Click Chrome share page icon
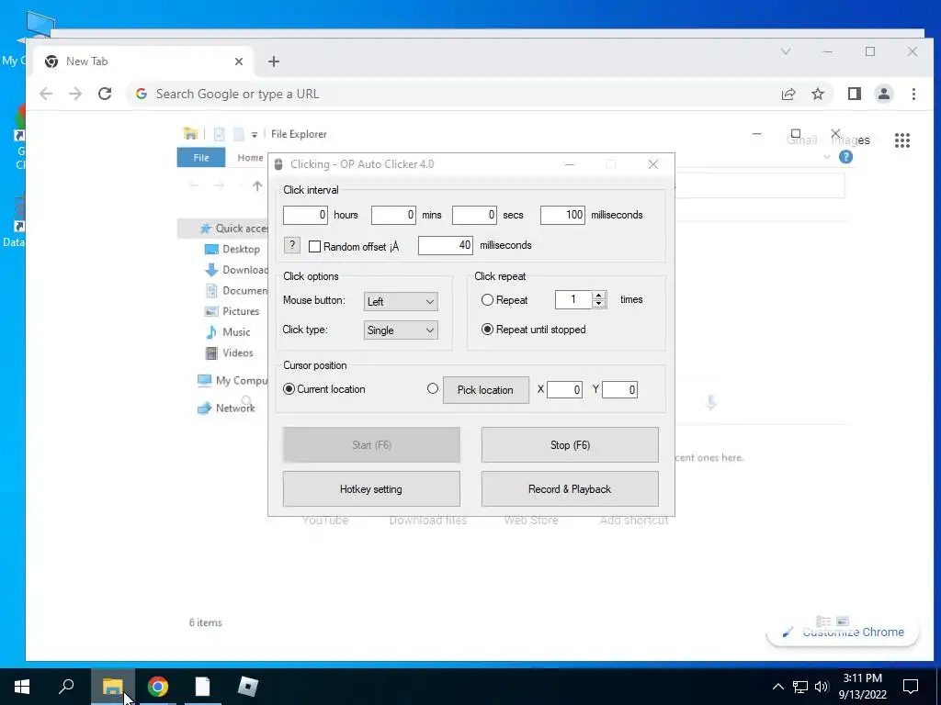 pos(788,94)
